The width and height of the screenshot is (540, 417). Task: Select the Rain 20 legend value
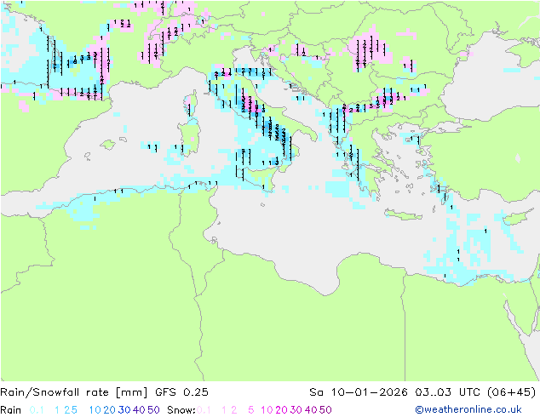point(109,410)
